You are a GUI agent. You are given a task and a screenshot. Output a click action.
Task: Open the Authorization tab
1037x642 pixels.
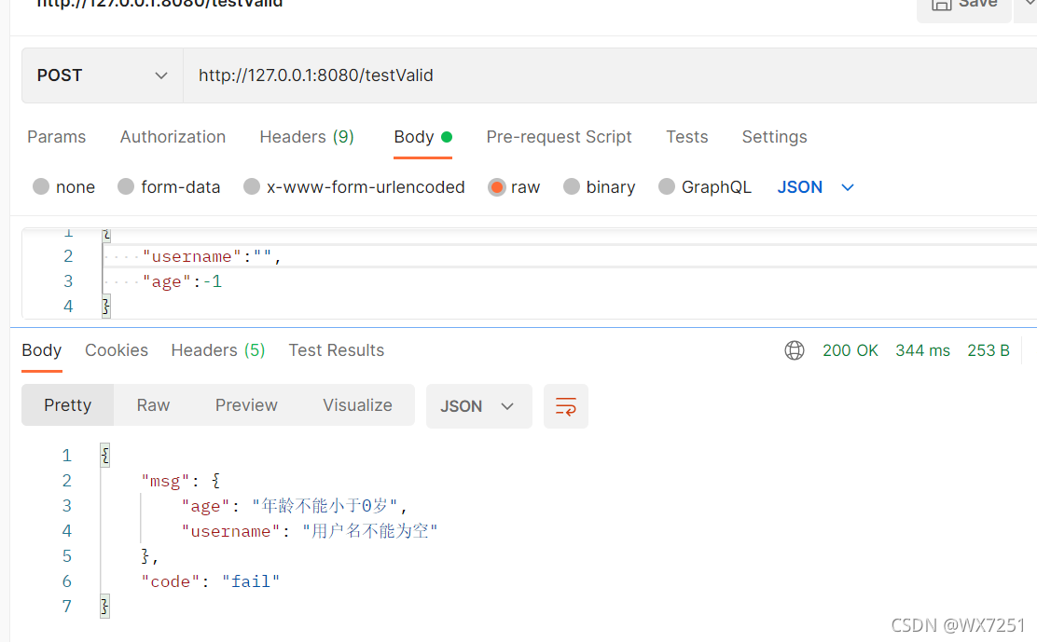point(173,137)
